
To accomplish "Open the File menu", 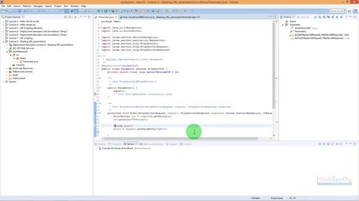I will (x=3, y=6).
